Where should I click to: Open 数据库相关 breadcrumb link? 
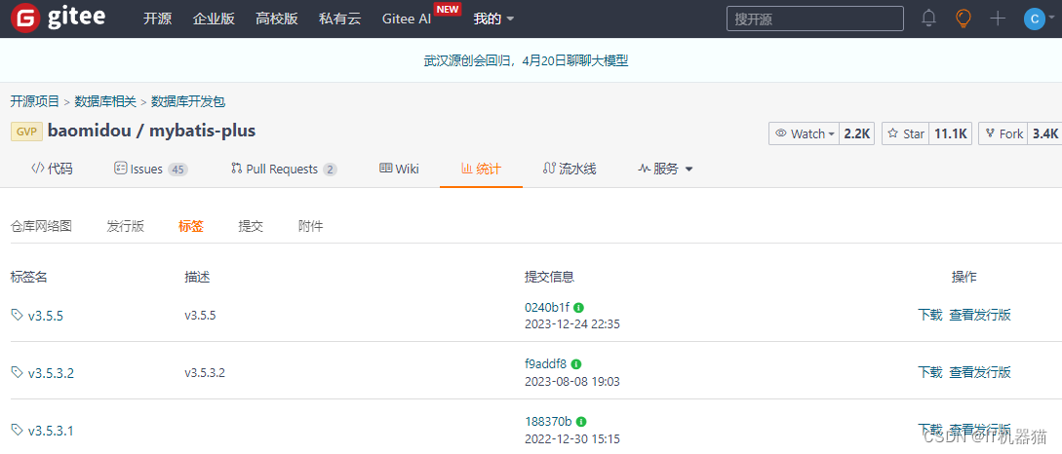(x=105, y=101)
